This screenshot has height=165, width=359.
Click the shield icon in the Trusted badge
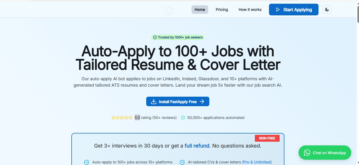click(x=155, y=37)
